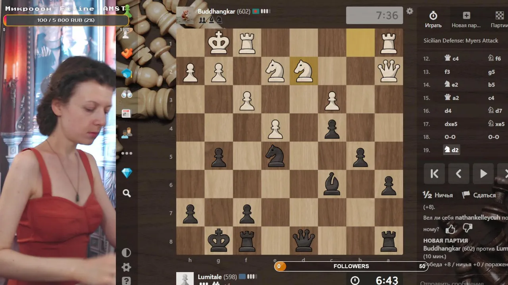Select move 12 queen c4 in list
This screenshot has height=285, width=508.
pos(451,58)
